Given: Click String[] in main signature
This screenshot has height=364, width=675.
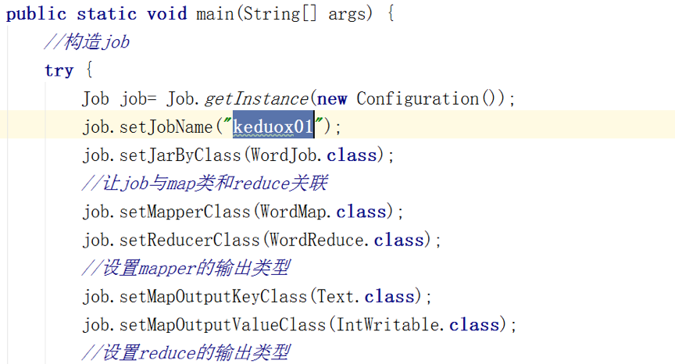Looking at the screenshot, I should 280,14.
